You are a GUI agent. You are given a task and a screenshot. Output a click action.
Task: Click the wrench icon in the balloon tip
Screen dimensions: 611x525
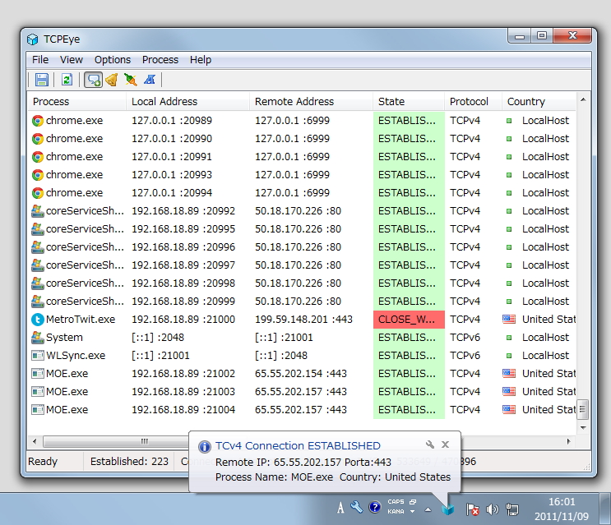430,444
